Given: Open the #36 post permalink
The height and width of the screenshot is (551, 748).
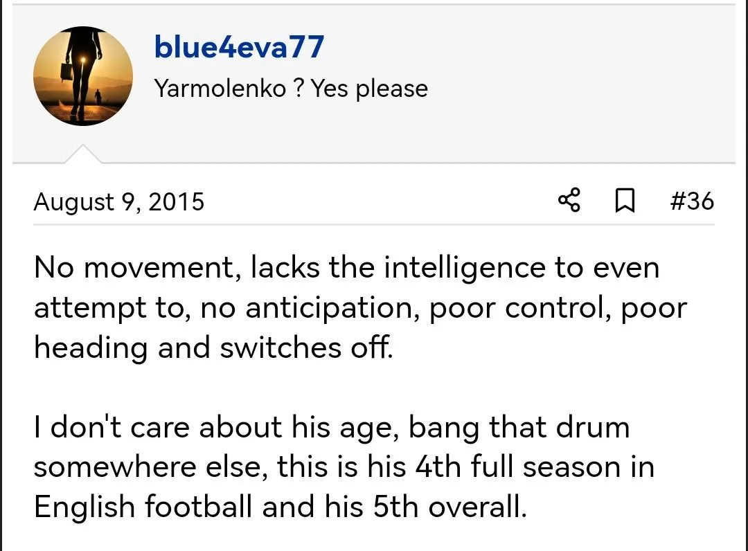Looking at the screenshot, I should [x=691, y=201].
